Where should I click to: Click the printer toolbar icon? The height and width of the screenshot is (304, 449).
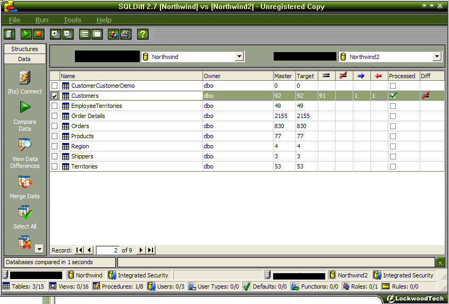pos(126,34)
